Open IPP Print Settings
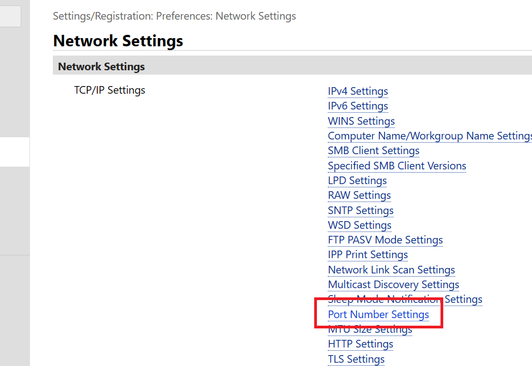532x366 pixels. pyautogui.click(x=368, y=254)
